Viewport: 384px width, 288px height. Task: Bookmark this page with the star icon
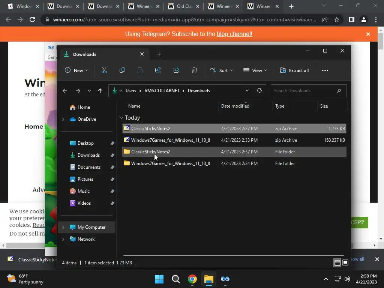[x=337, y=19]
